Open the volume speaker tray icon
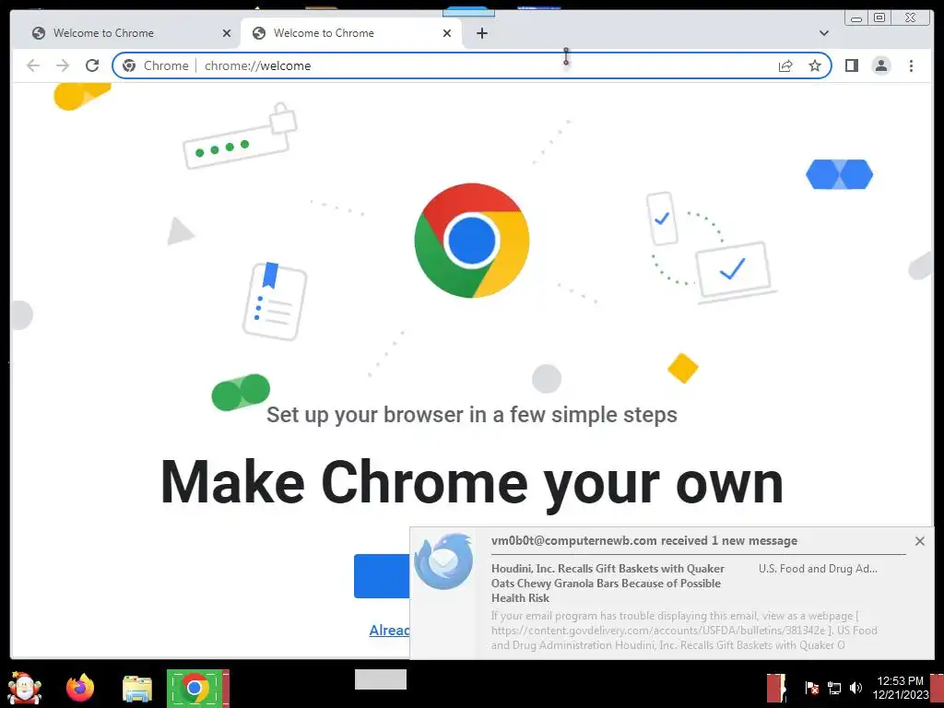This screenshot has height=708, width=944. click(x=855, y=688)
